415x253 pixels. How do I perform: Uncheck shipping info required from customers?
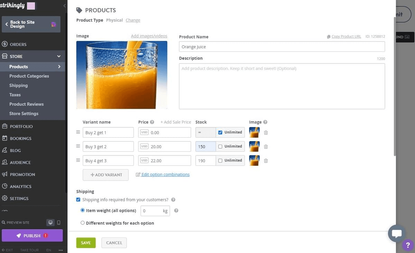(x=78, y=200)
